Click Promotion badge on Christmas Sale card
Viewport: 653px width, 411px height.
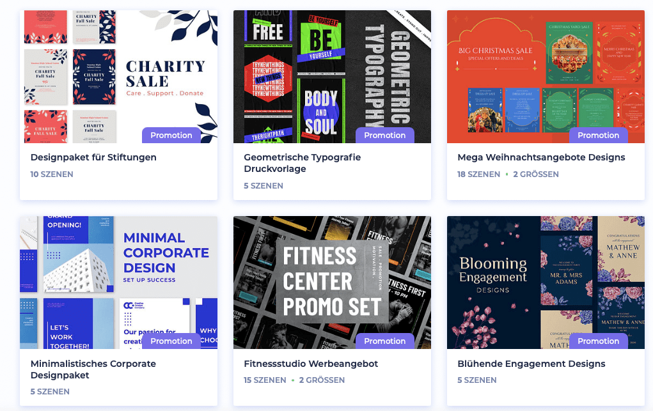(x=599, y=136)
